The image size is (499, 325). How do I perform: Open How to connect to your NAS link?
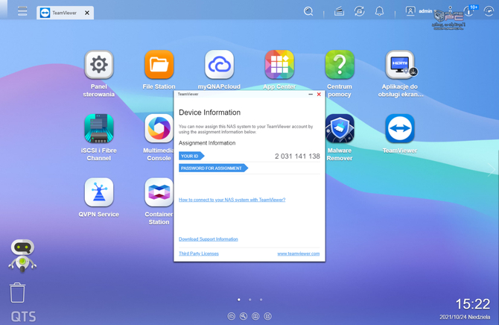point(232,200)
